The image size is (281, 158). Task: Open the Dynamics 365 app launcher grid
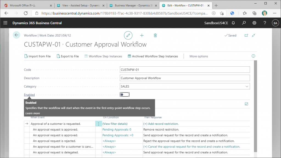point(5,23)
